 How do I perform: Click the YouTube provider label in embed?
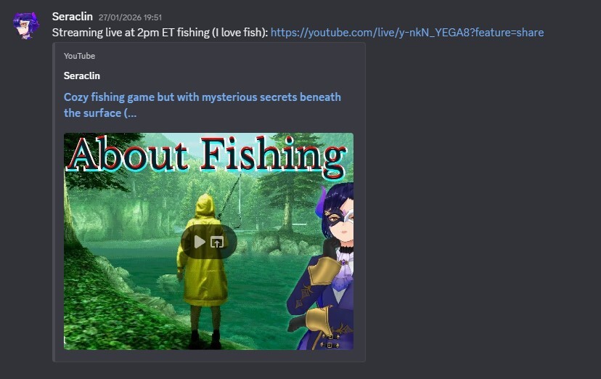click(x=79, y=56)
